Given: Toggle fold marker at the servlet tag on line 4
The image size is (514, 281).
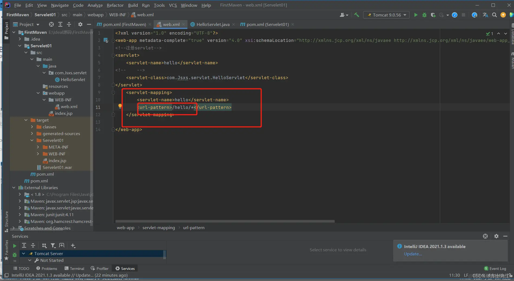Looking at the screenshot, I should pos(113,55).
